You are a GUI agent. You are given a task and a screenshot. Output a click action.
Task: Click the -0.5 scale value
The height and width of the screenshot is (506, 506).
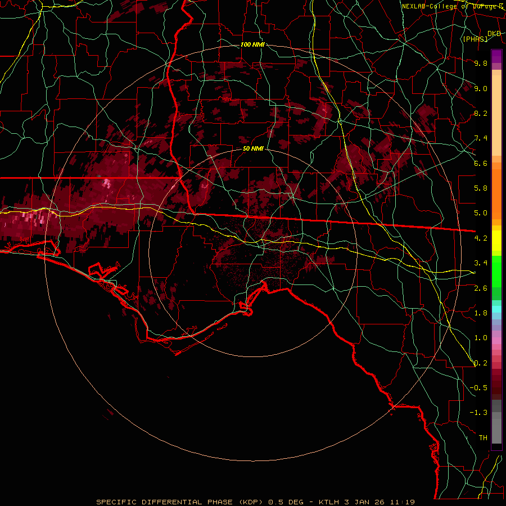point(478,388)
